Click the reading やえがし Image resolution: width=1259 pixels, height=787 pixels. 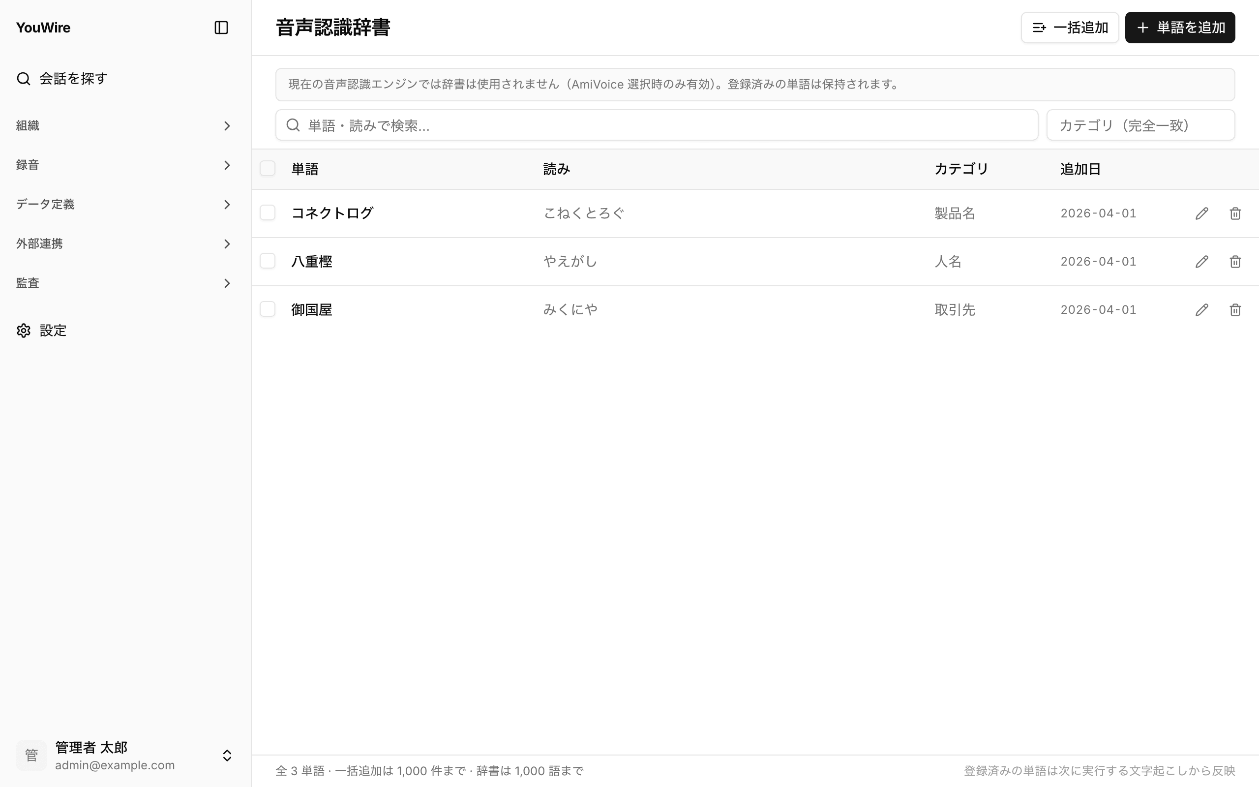(570, 261)
